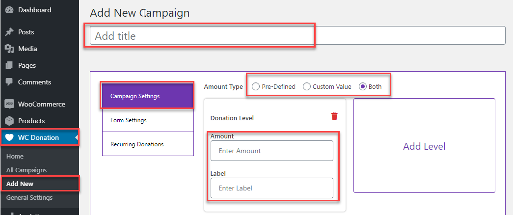Click the Add Level button

click(424, 146)
